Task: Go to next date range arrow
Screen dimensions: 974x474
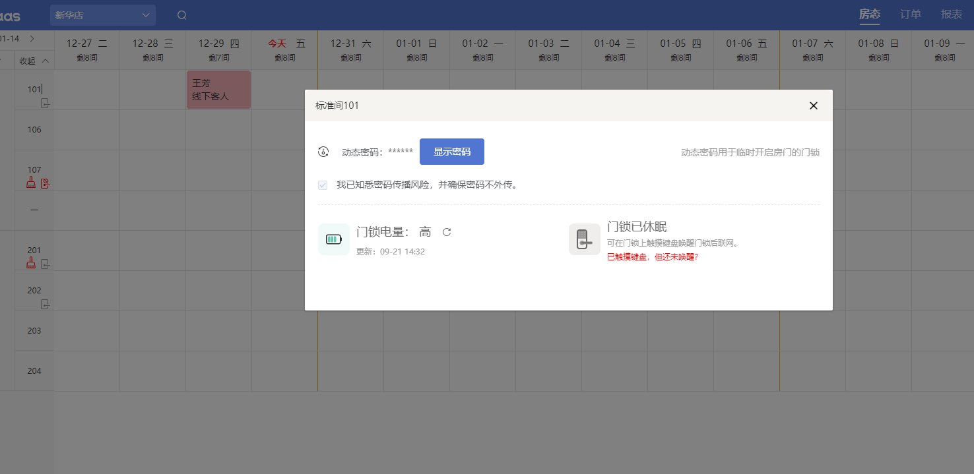Action: (32, 39)
